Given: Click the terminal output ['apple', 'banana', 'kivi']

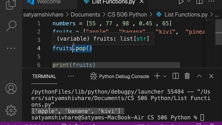Looking at the screenshot, I should click(x=76, y=111).
